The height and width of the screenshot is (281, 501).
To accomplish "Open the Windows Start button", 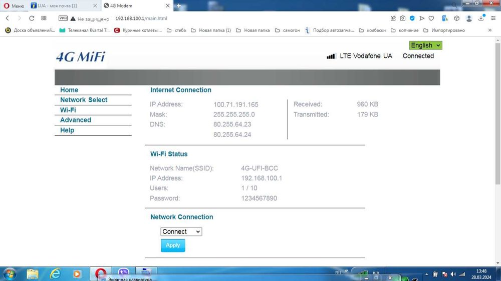I will click(9, 274).
